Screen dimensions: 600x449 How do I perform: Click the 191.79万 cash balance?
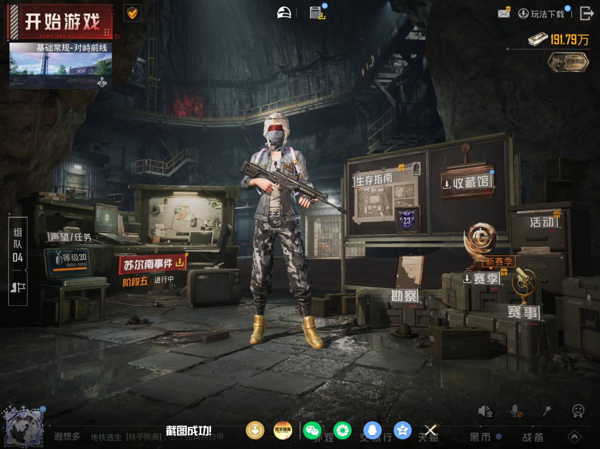559,40
